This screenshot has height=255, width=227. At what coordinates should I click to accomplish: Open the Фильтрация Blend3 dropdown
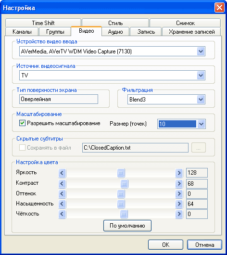(x=201, y=100)
